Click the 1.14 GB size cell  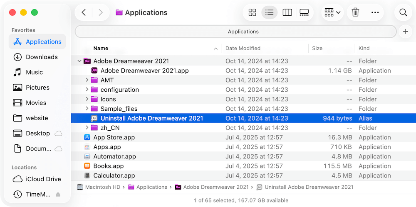point(340,71)
